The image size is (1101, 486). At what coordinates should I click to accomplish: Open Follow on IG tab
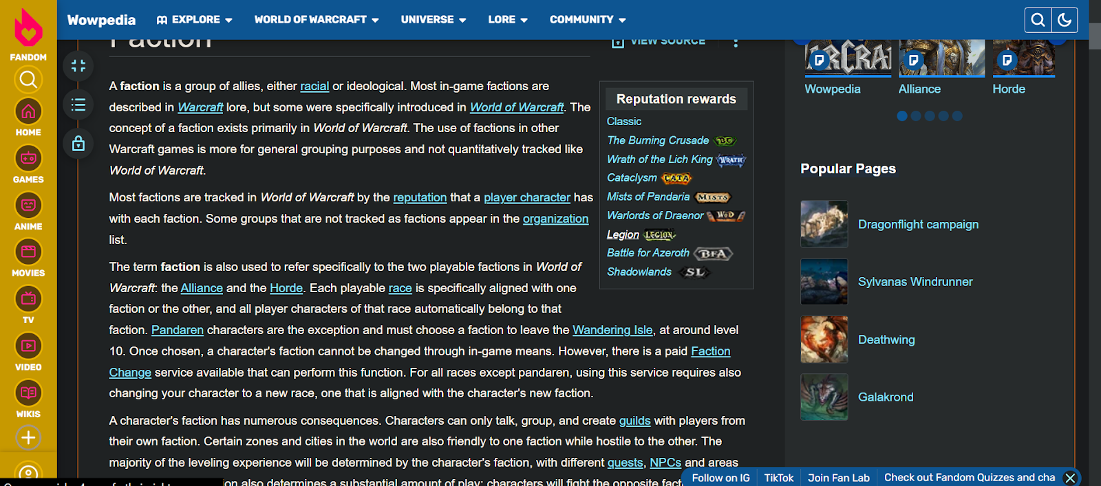[720, 478]
